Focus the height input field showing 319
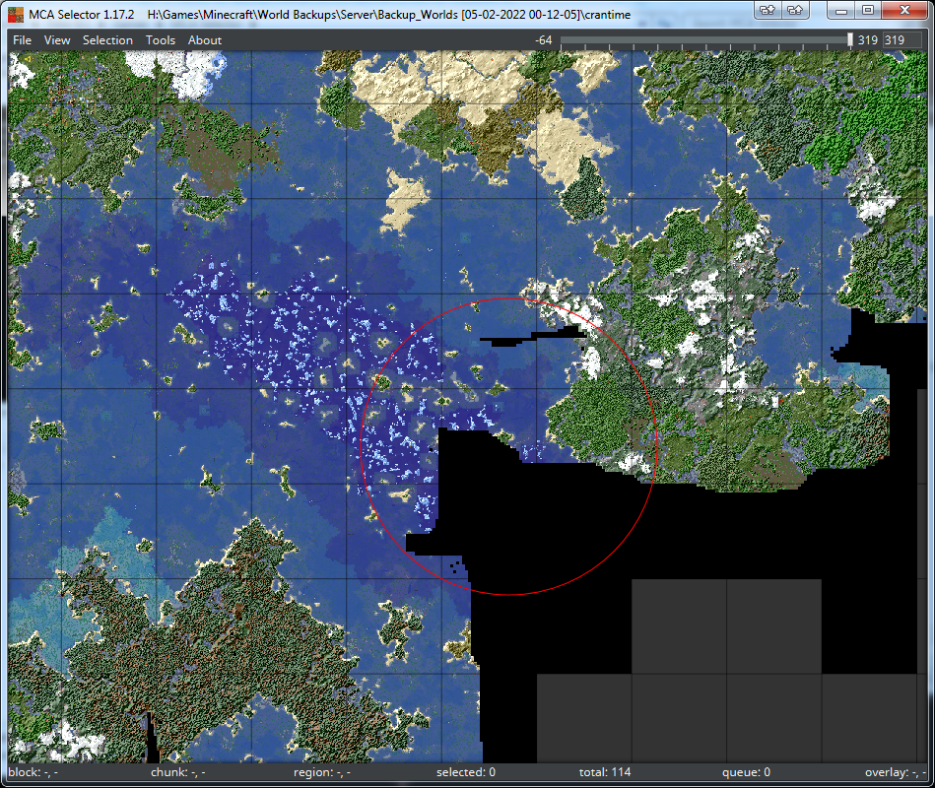Image resolution: width=935 pixels, height=788 pixels. (902, 40)
